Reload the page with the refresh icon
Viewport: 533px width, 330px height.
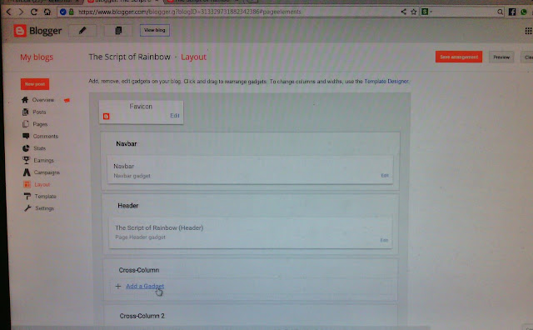pyautogui.click(x=33, y=12)
